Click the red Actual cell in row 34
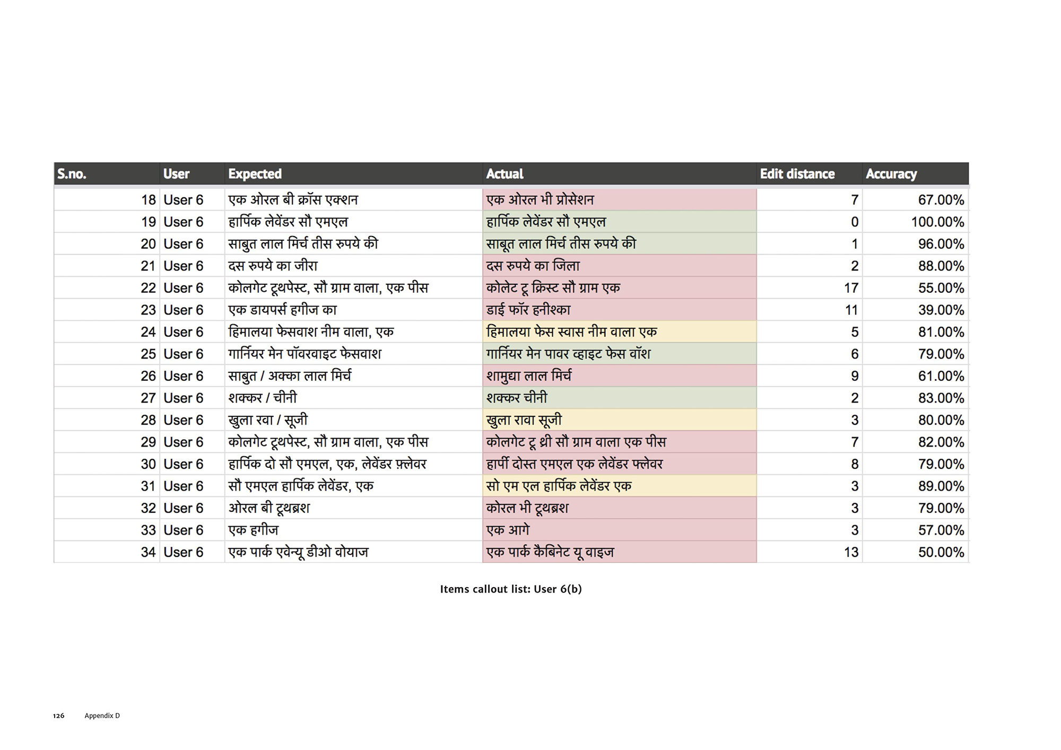1061x750 pixels. 619,552
